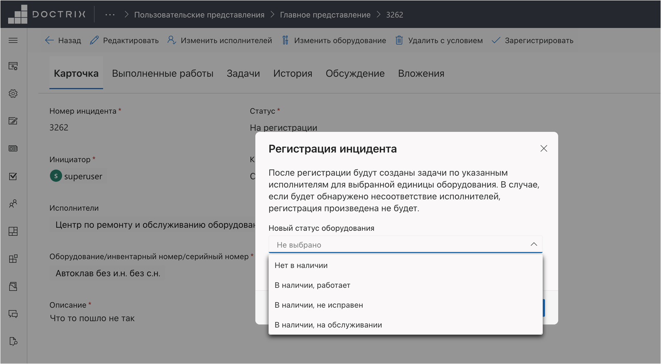Open the checkbox tasks icon in sidebar
Screen dimensions: 661x364
coord(13,176)
